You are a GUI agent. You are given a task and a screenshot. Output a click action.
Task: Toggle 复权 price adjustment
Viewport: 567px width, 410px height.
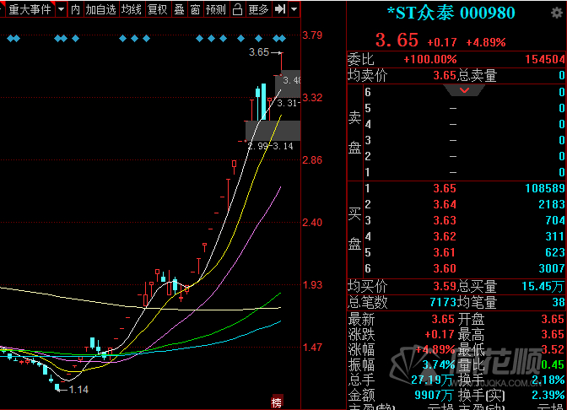coord(158,9)
